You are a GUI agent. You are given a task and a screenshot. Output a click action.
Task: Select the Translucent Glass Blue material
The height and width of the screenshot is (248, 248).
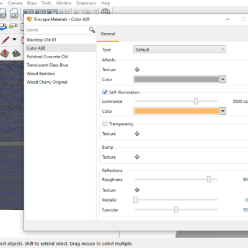pos(60,65)
